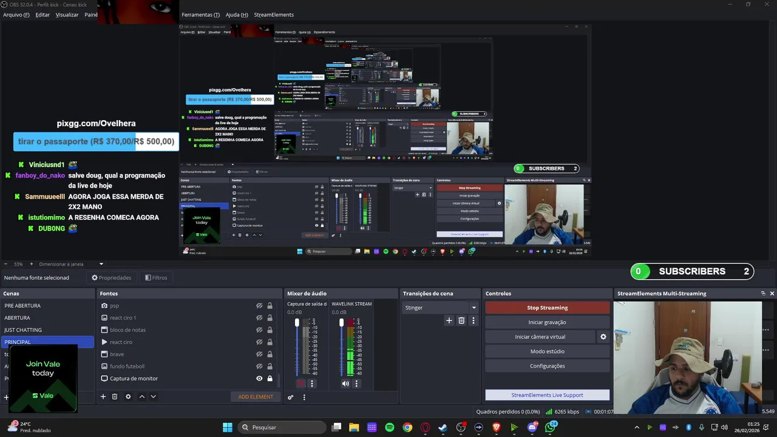The width and height of the screenshot is (777, 437).
Task: Move source up in Fontes list
Action: coord(142,397)
